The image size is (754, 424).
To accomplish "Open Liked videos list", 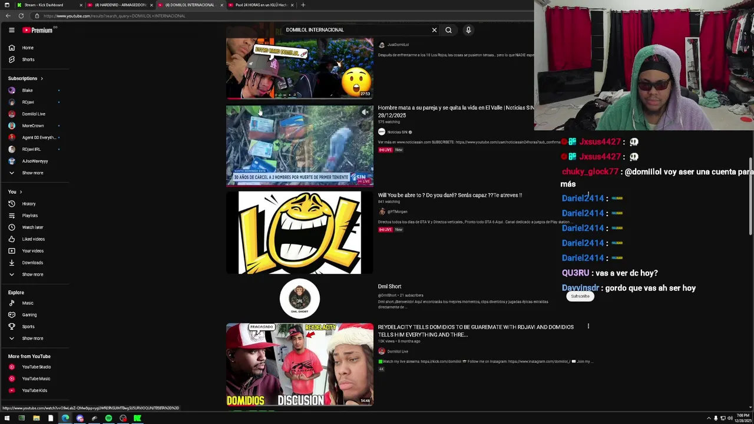I will click(x=34, y=239).
